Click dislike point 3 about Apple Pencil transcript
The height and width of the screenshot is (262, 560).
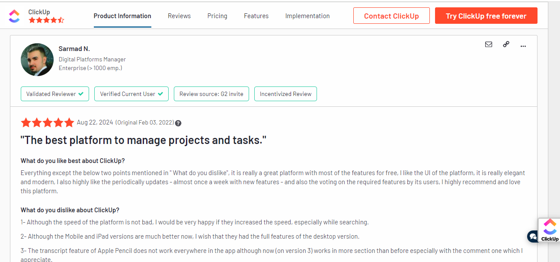272,255
